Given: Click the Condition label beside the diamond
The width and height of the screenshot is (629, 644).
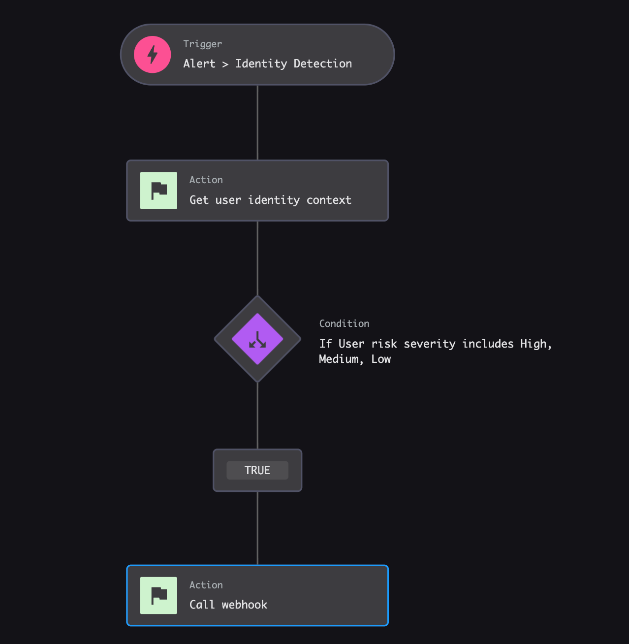Looking at the screenshot, I should pos(344,323).
